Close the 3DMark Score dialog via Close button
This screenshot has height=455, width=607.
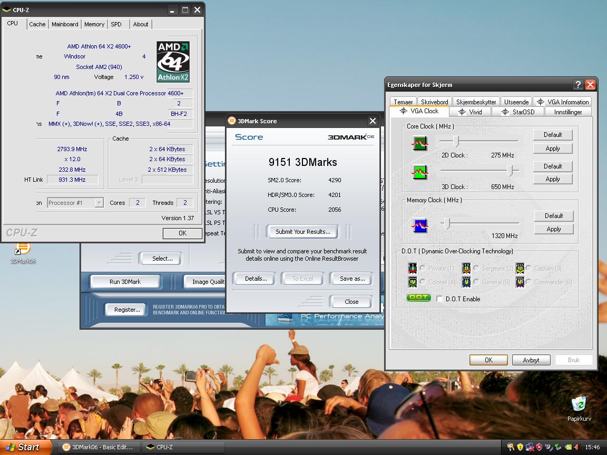tap(351, 301)
